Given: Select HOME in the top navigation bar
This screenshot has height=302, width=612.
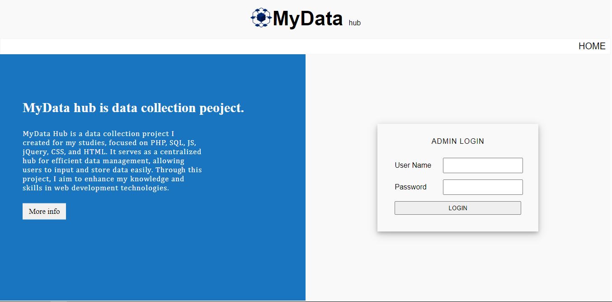Looking at the screenshot, I should coord(592,46).
